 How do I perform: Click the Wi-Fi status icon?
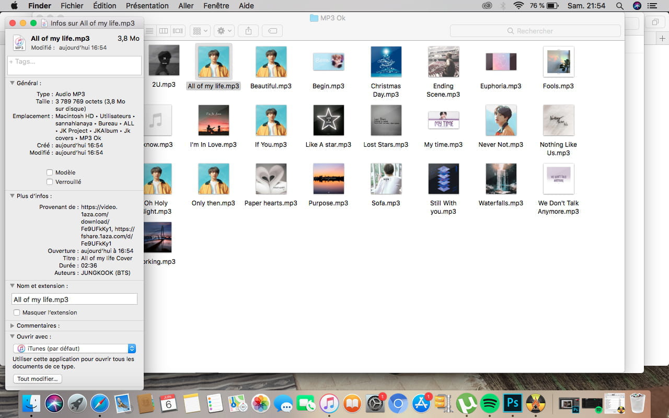(x=518, y=6)
